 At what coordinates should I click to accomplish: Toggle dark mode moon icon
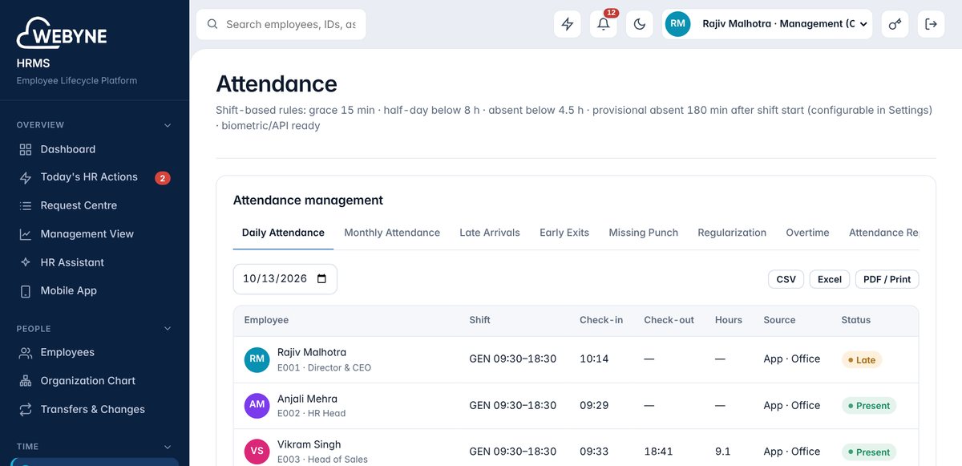pyautogui.click(x=640, y=24)
